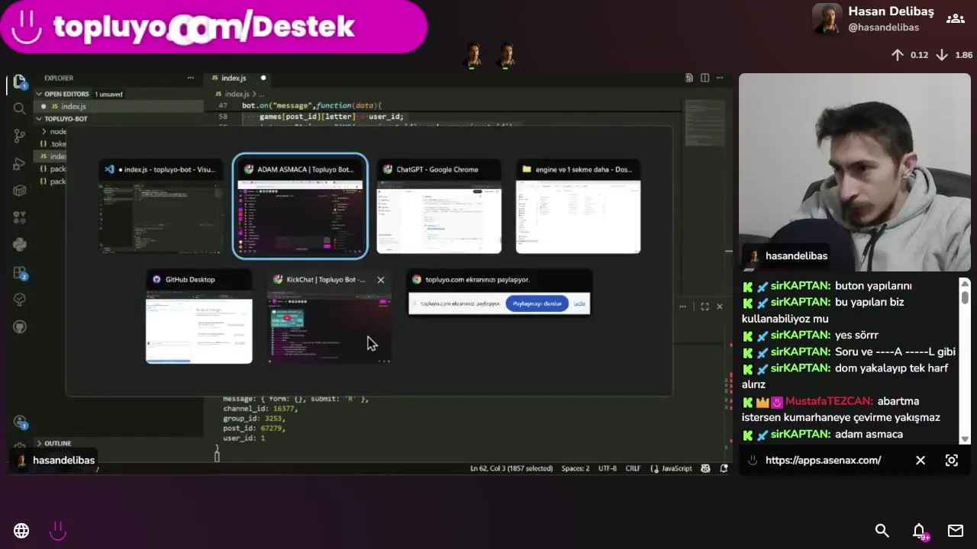Viewport: 977px width, 549px height.
Task: Click the screenshot capture icon beside URL
Action: 952,460
